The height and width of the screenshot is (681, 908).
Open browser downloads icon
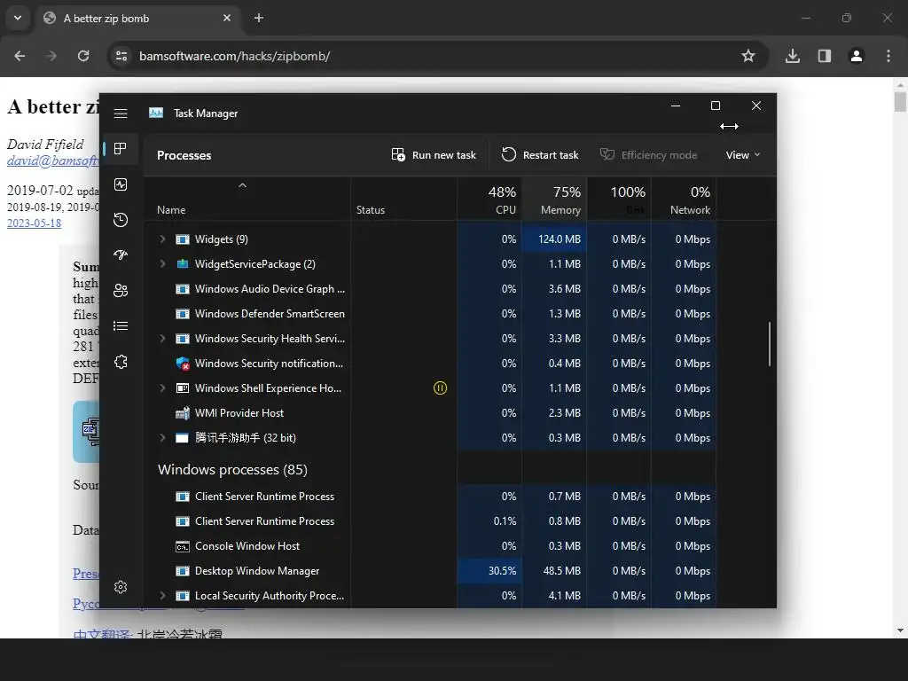point(793,56)
